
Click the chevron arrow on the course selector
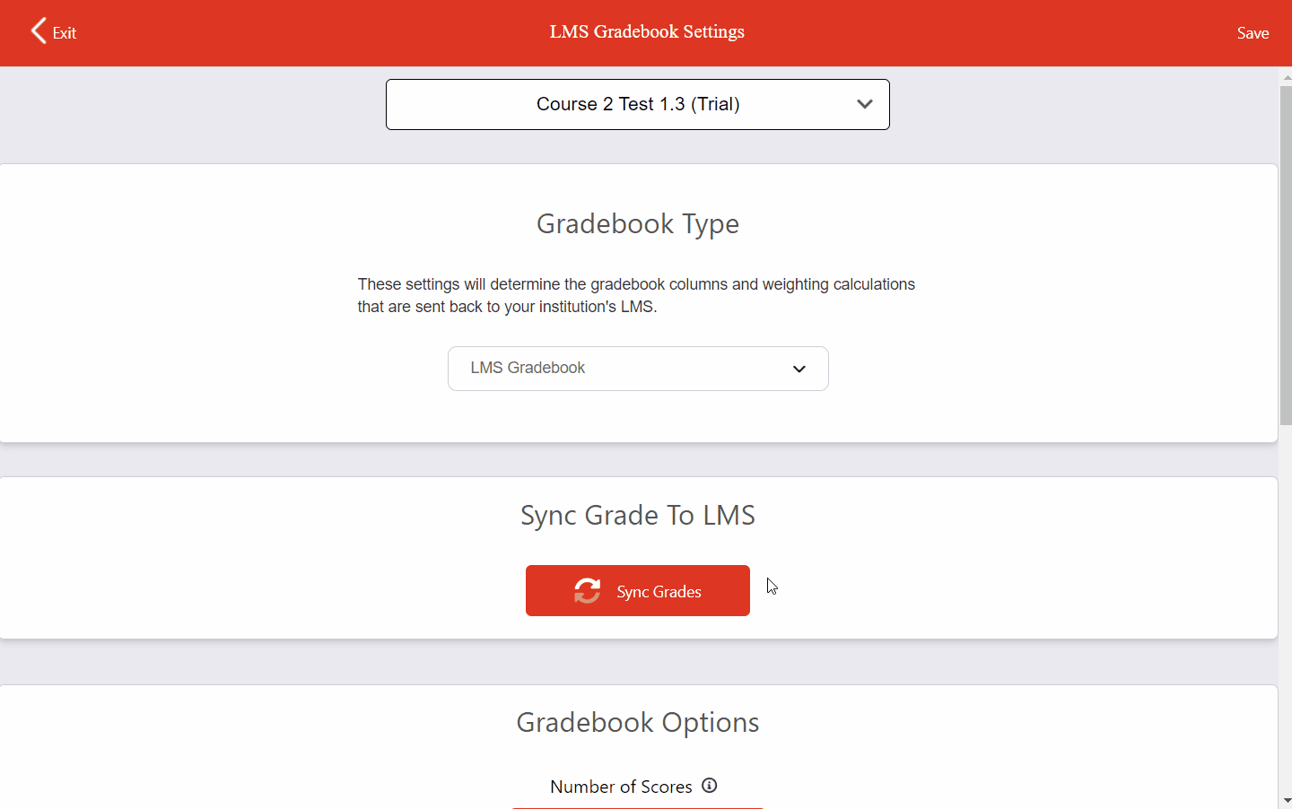click(864, 104)
